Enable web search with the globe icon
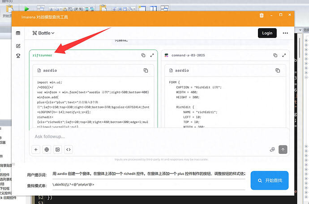Screen dimensions: 309x204 tap(47, 150)
